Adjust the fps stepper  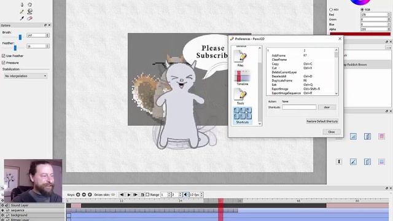click(201, 195)
